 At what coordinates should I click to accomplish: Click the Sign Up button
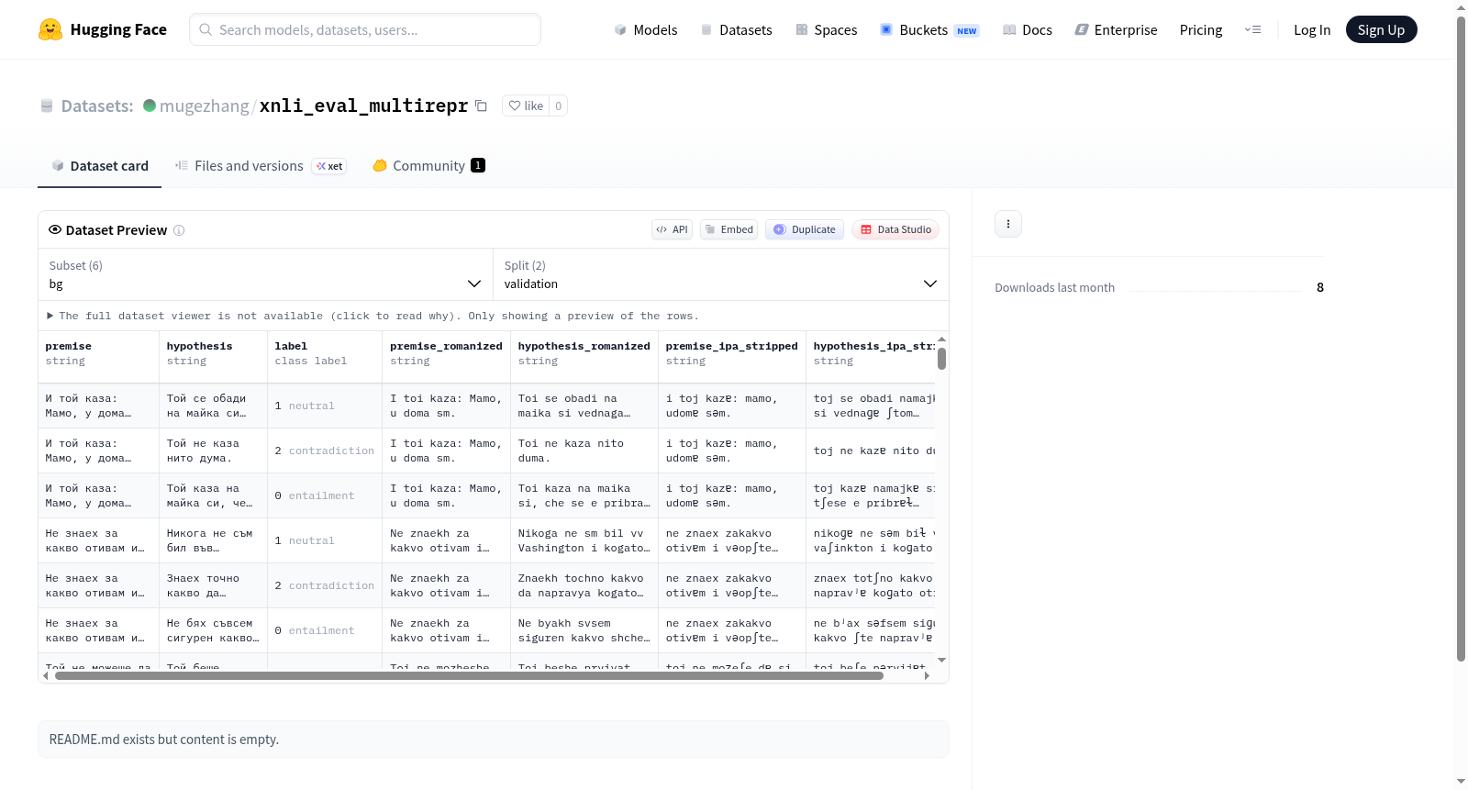coord(1381,29)
